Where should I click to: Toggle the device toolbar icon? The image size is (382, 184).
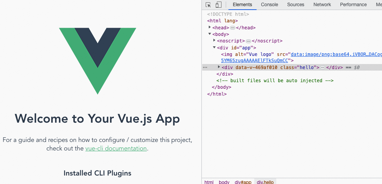[218, 5]
